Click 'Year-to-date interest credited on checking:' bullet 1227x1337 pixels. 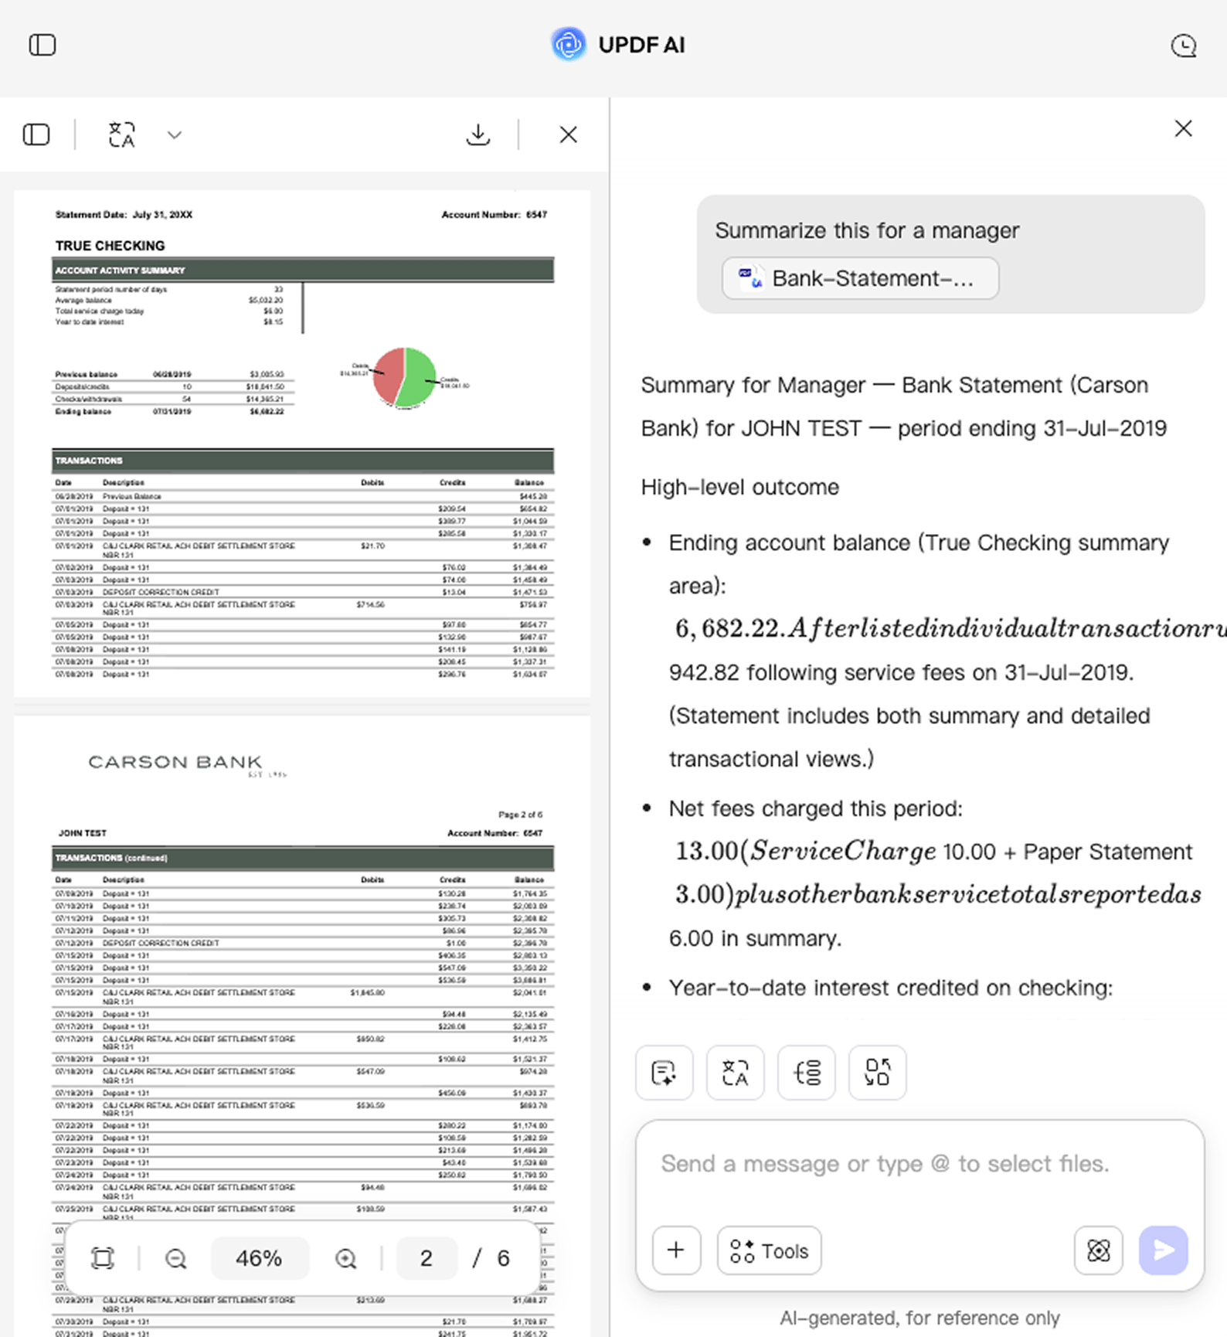point(891,988)
